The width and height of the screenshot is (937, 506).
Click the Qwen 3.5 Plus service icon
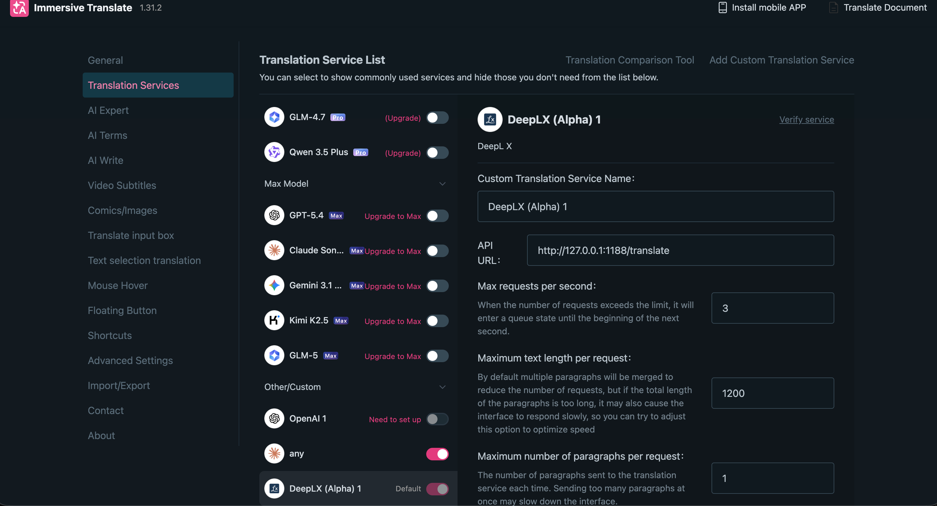[x=274, y=152]
